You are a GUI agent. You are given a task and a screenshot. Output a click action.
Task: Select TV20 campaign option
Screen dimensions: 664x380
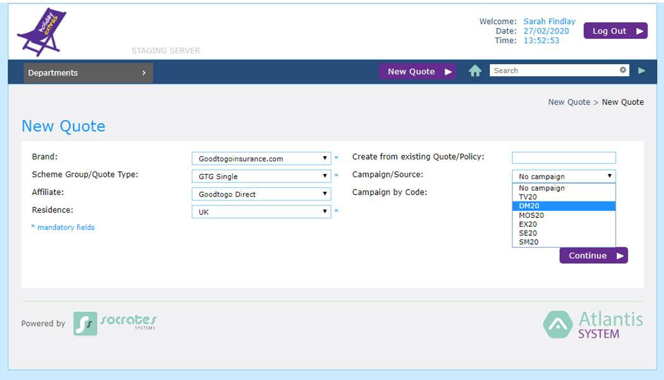tap(563, 197)
